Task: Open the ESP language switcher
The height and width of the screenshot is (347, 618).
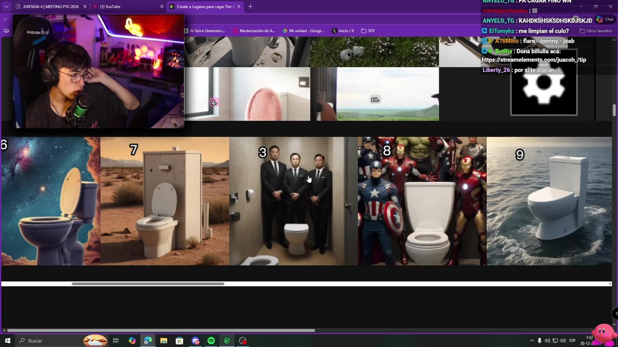Action: coord(572,341)
